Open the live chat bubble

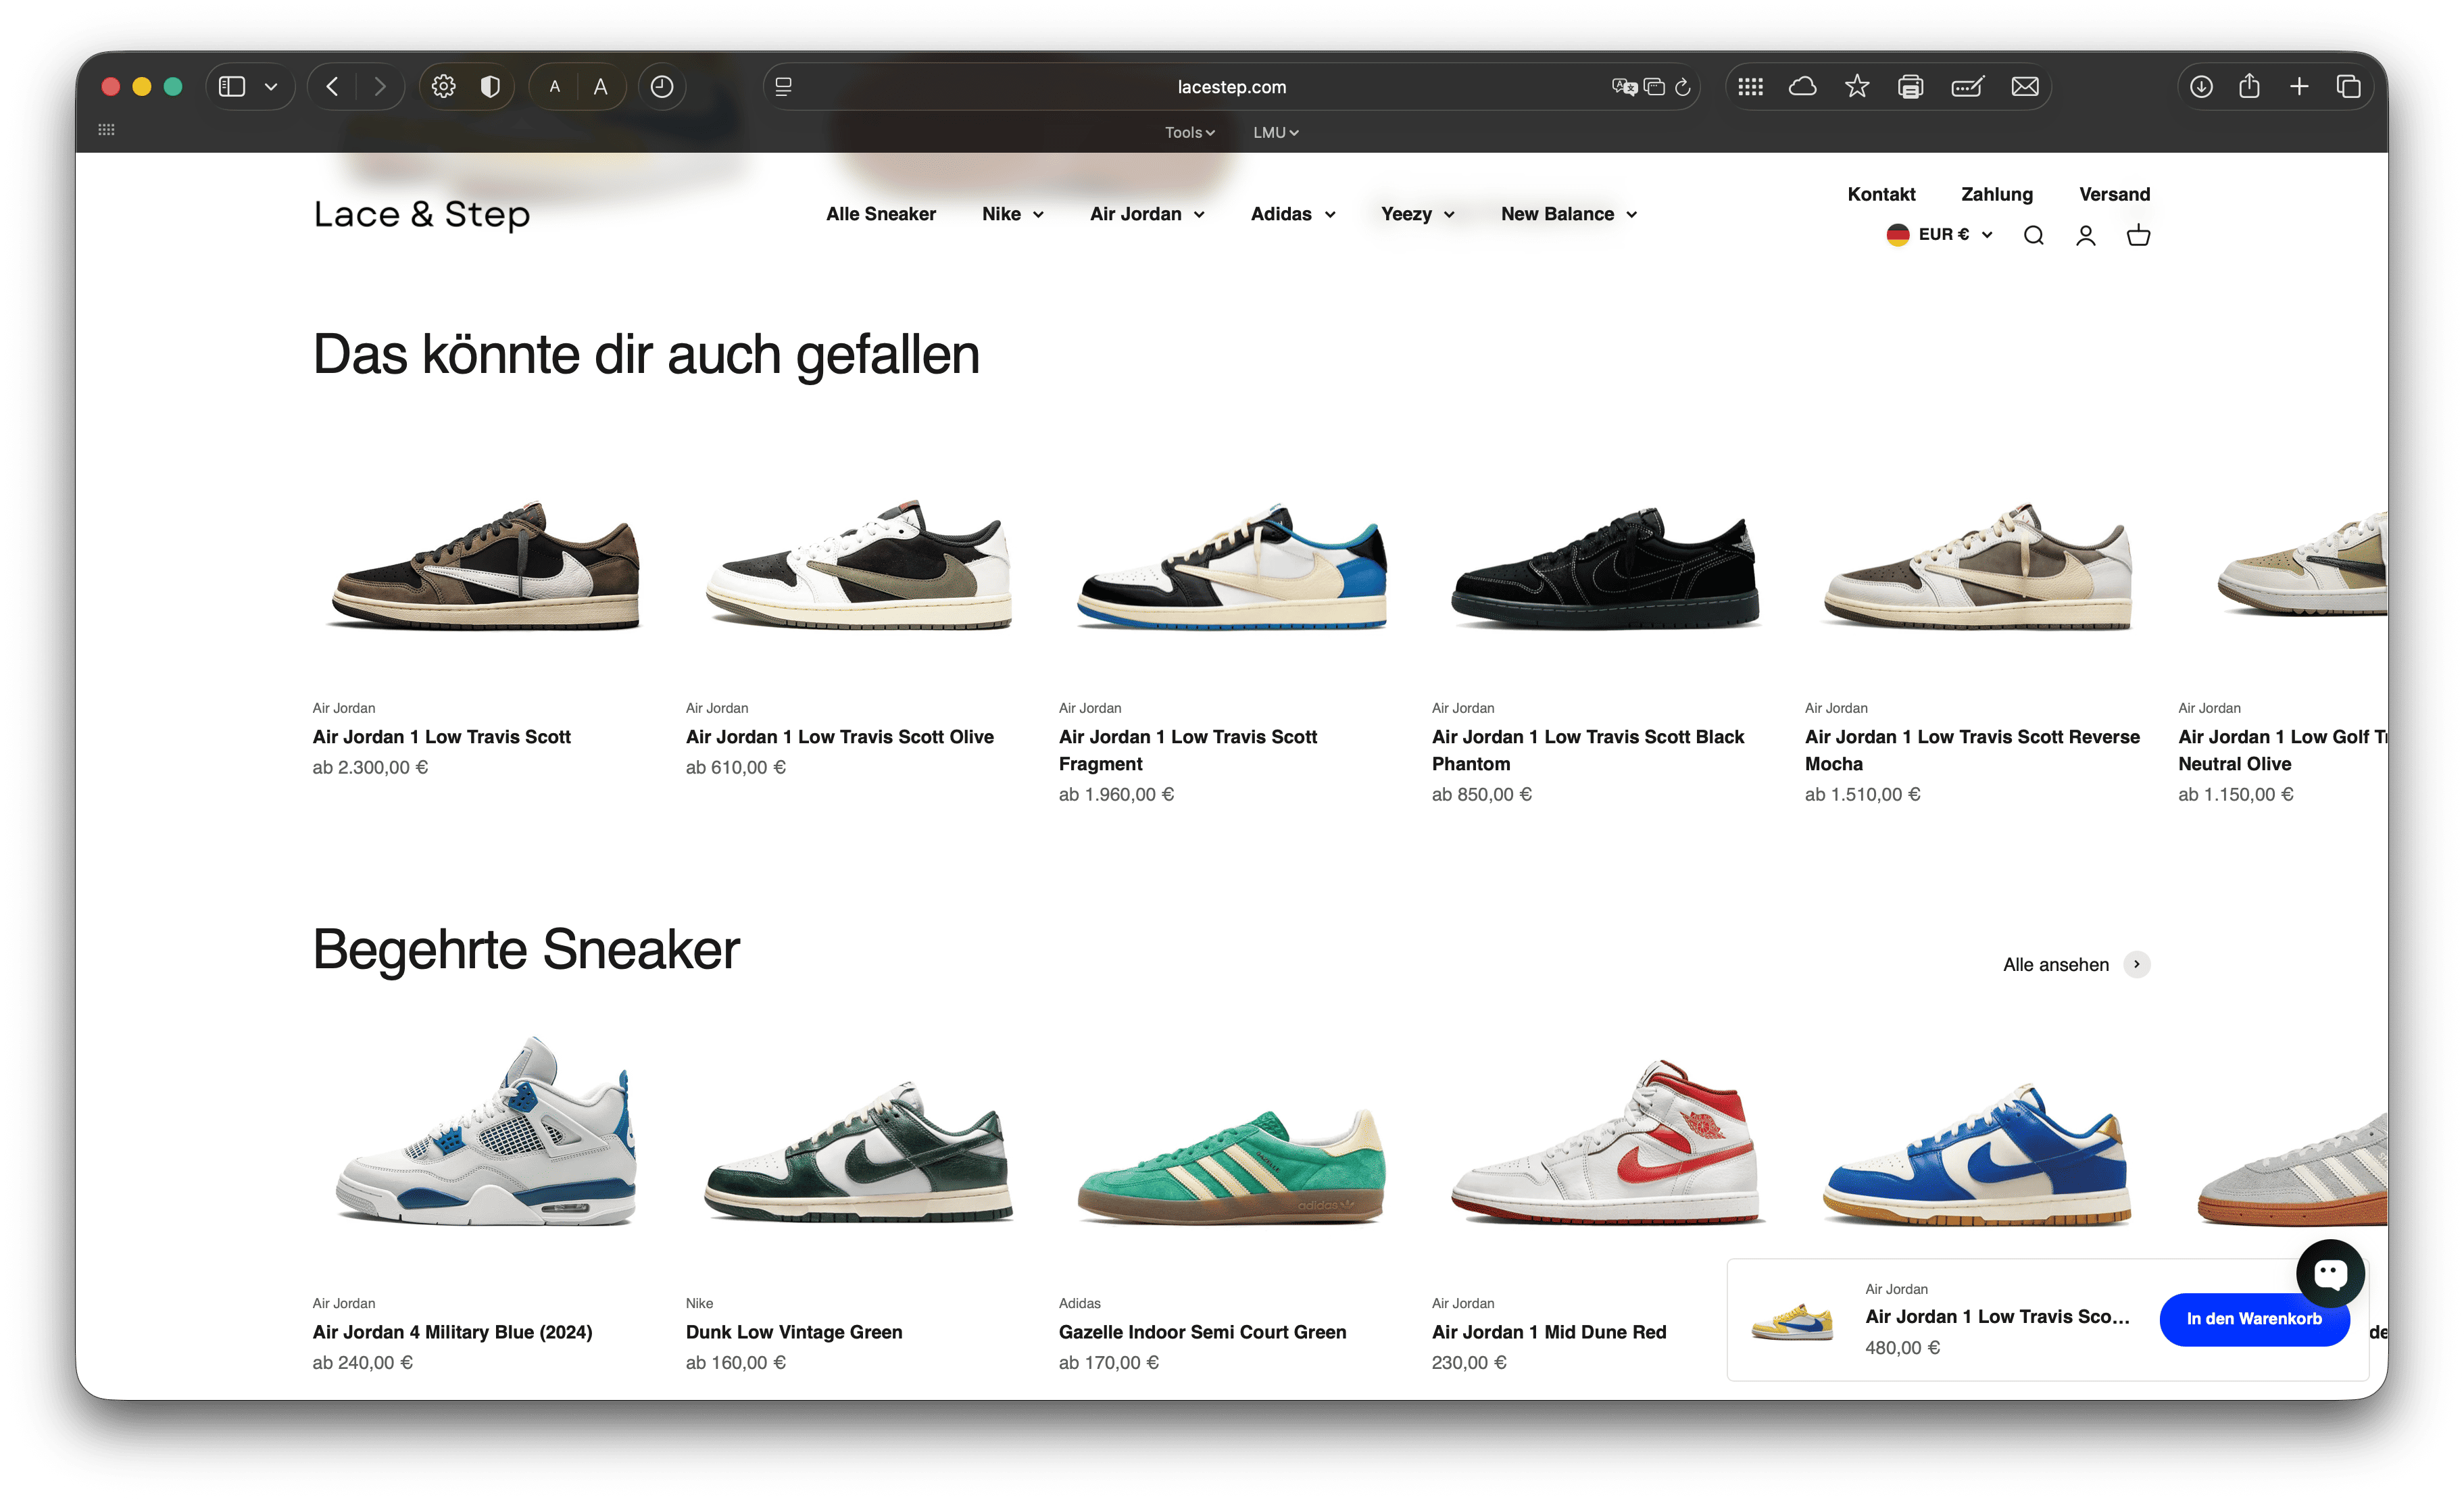tap(2330, 1273)
